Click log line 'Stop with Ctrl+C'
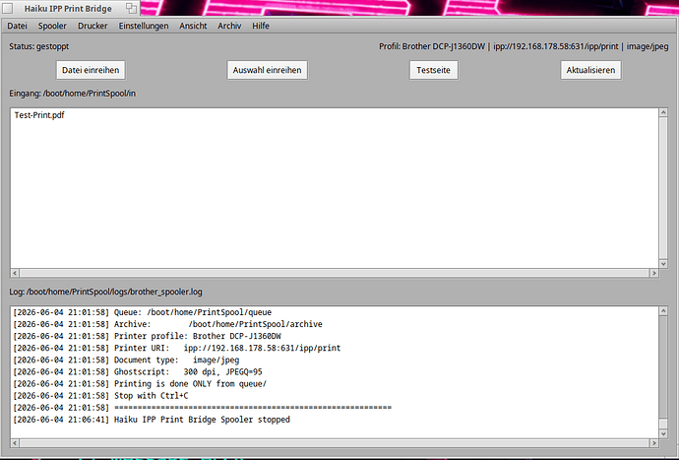The height and width of the screenshot is (460, 679). [x=100, y=396]
